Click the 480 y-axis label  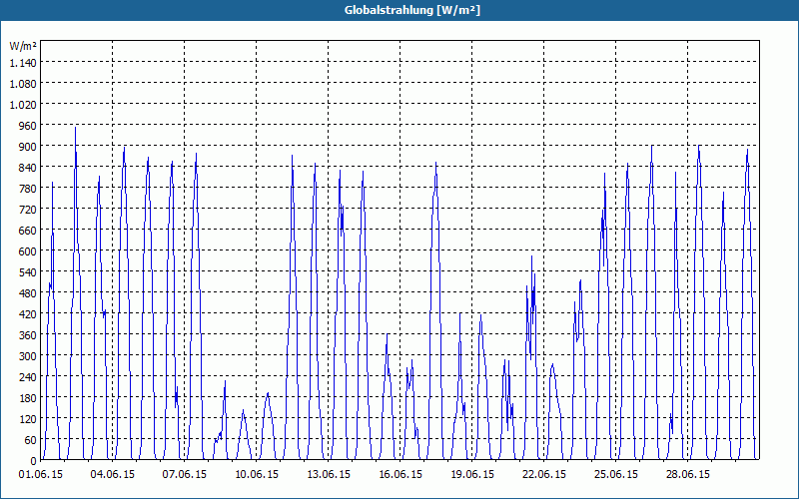tap(28, 292)
